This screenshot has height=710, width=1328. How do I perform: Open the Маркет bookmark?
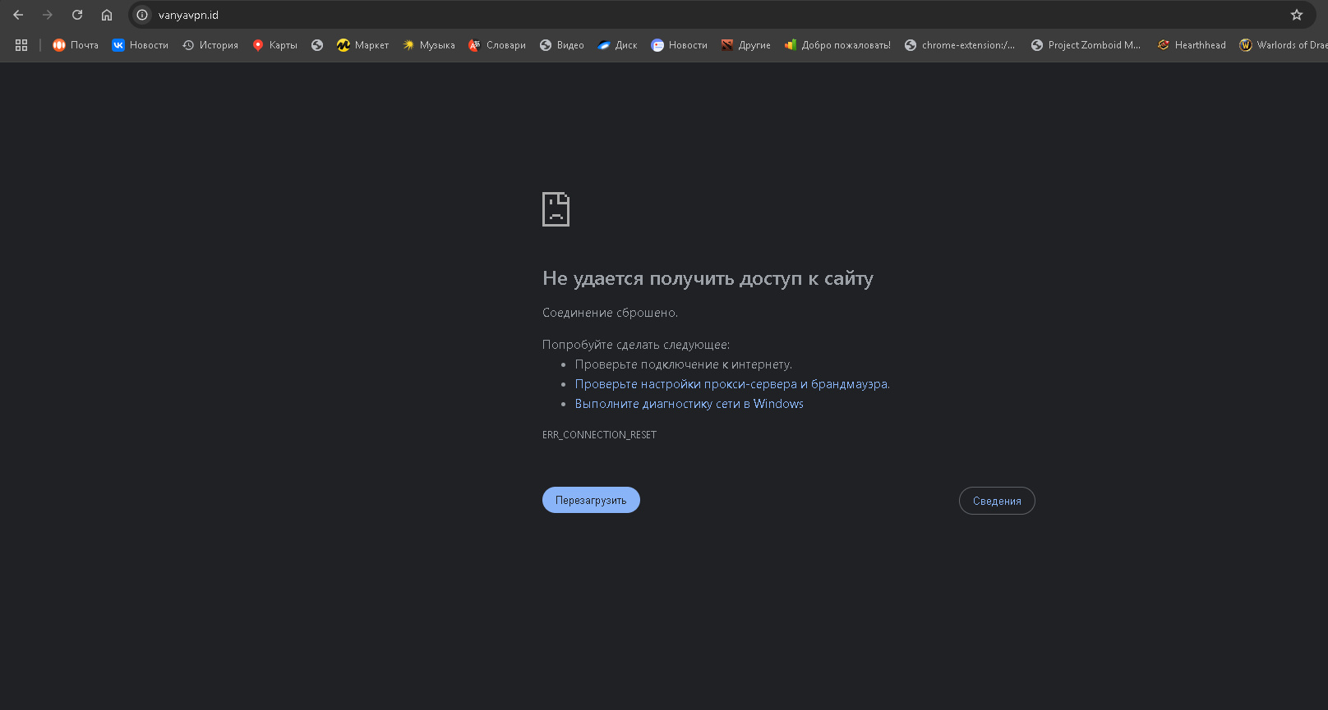(363, 45)
